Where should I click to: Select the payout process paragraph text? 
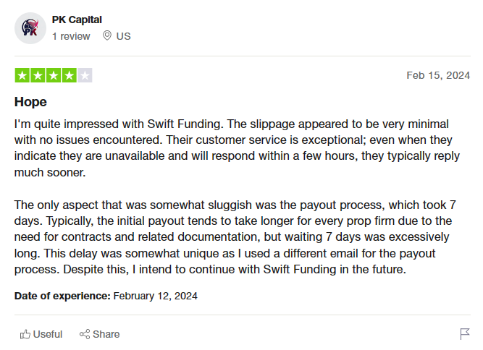[x=235, y=237]
